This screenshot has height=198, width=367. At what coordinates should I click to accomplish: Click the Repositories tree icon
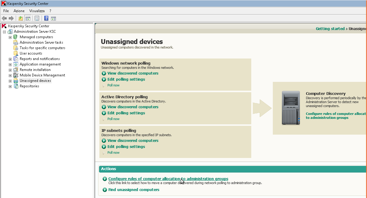pyautogui.click(x=15, y=86)
